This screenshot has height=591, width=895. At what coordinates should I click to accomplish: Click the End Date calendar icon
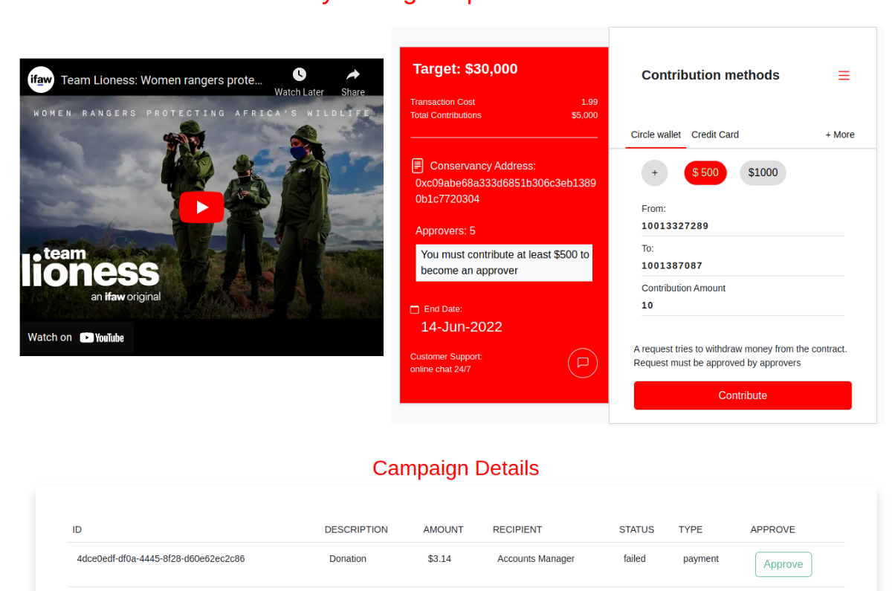[x=415, y=309]
